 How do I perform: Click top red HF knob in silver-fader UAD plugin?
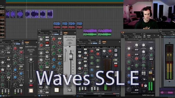pyautogui.click(x=54, y=39)
